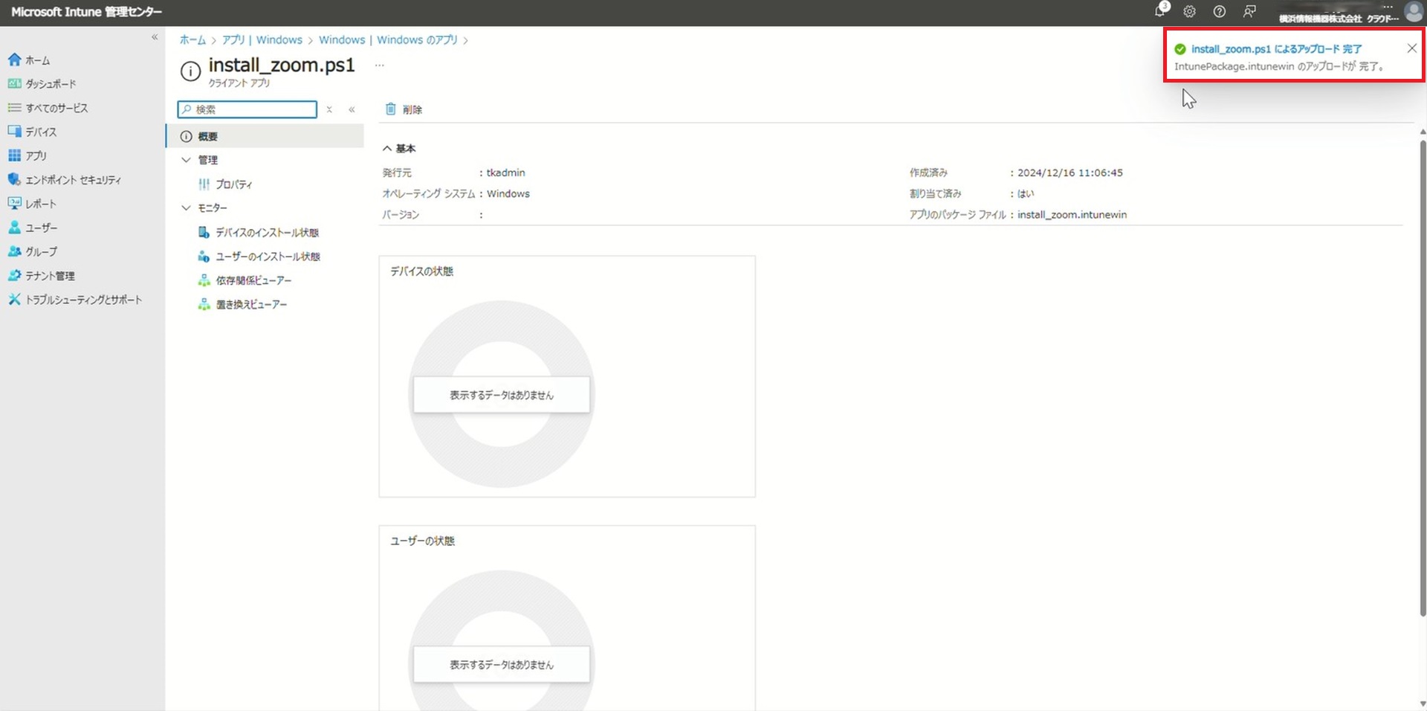Open the help question mark icon
This screenshot has width=1427, height=711.
[x=1220, y=11]
